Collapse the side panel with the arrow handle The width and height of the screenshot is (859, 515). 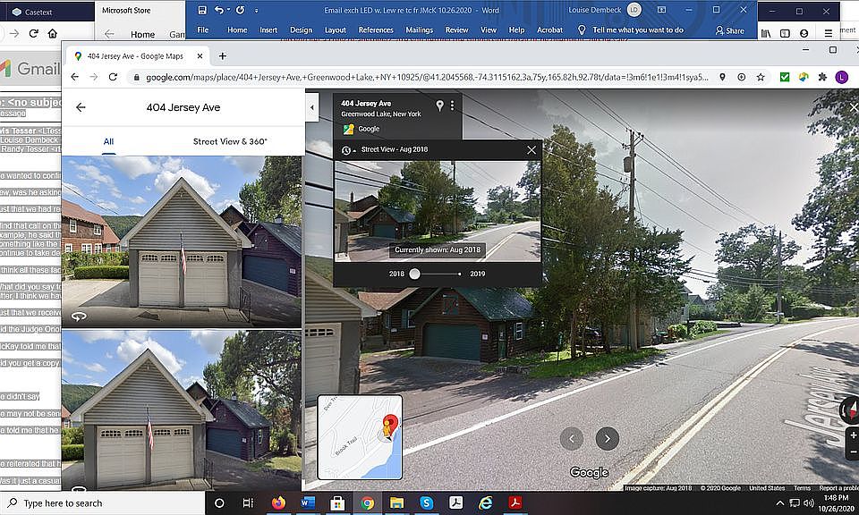pos(311,107)
